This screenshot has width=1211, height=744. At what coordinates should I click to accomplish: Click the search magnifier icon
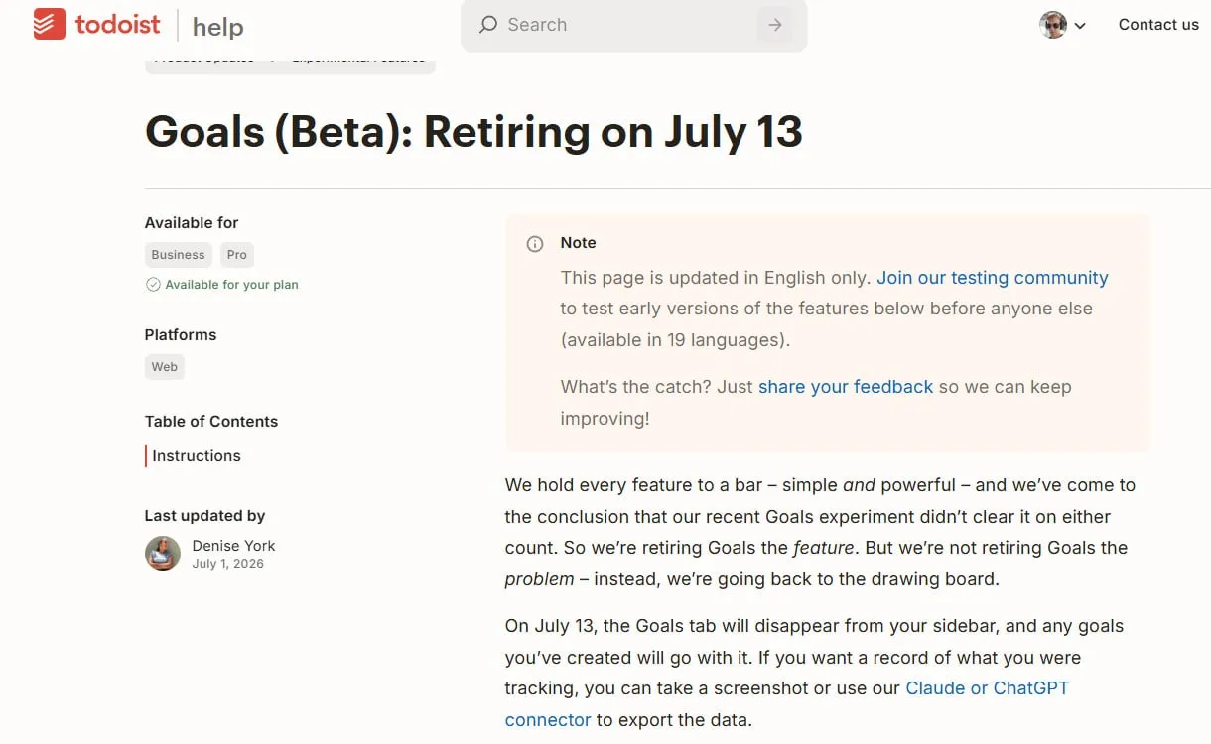pos(487,25)
